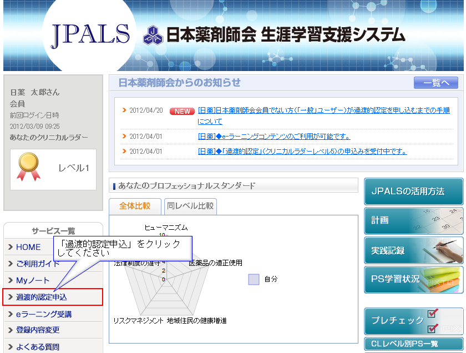Screen dimensions: 466x353
Task: Click the 計画 banner button
Action: [x=414, y=221]
